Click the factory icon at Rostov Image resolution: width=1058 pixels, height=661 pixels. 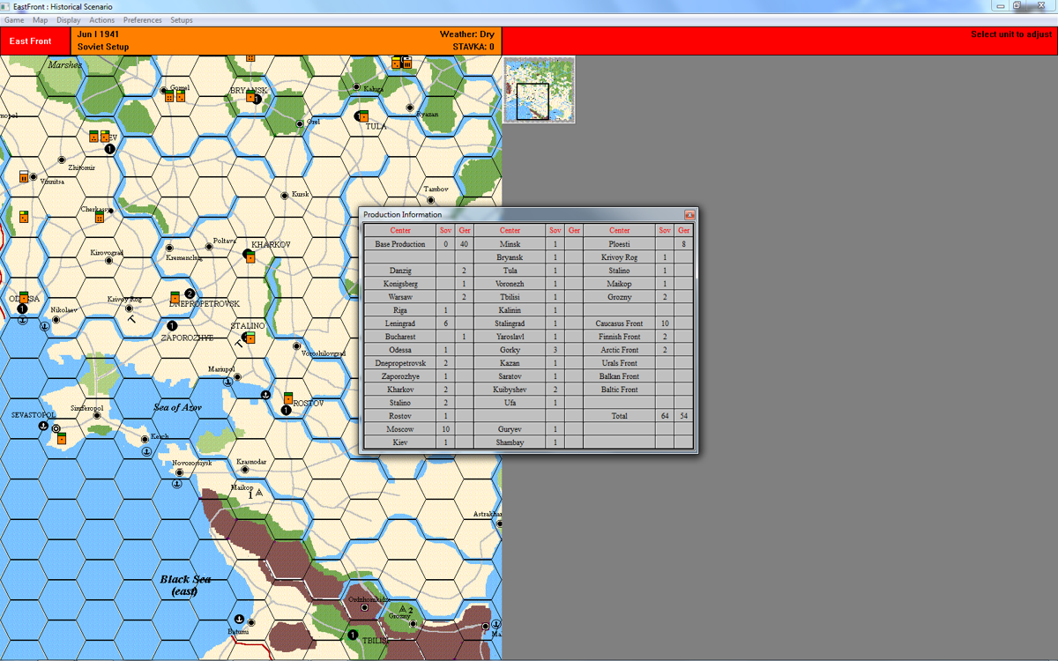[x=289, y=397]
